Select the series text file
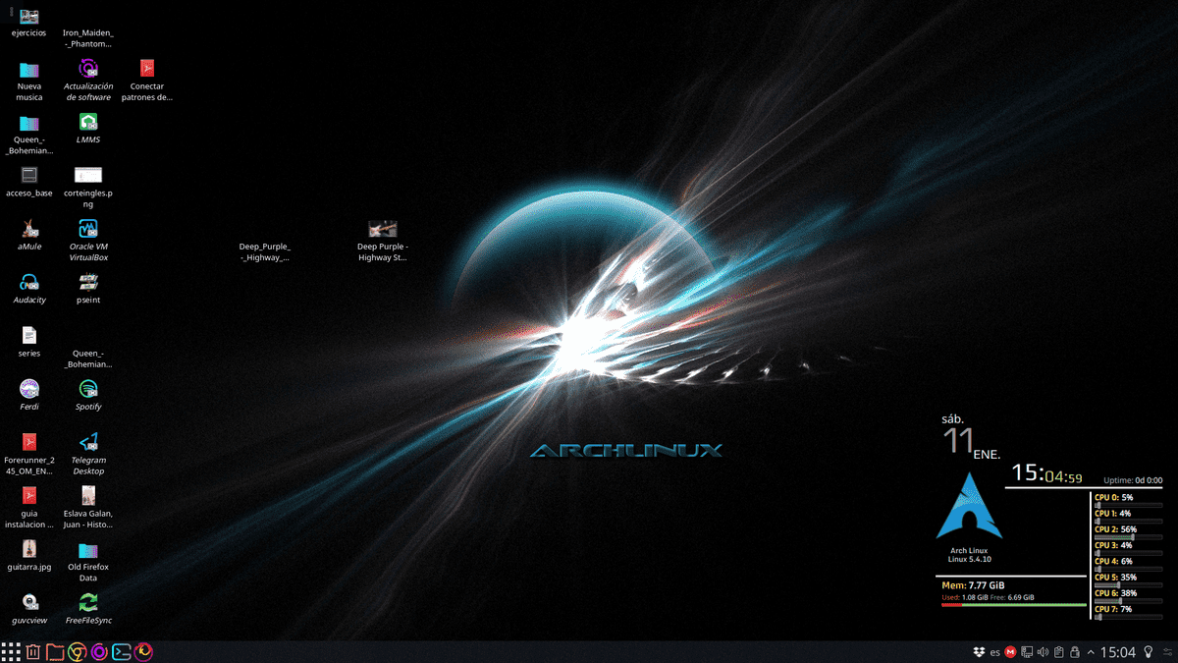The width and height of the screenshot is (1178, 663). pos(29,342)
